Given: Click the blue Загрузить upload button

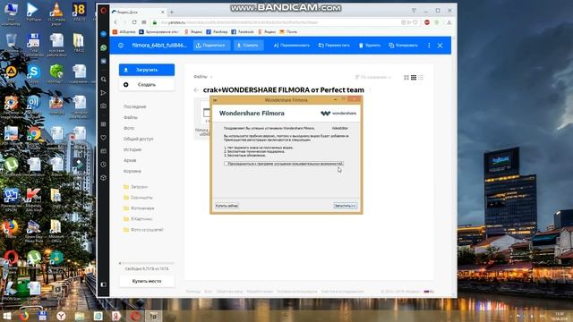Looking at the screenshot, I should 147,70.
